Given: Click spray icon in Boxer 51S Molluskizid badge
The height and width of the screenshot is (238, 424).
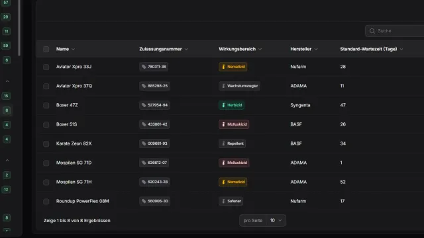Looking at the screenshot, I should 223,124.
